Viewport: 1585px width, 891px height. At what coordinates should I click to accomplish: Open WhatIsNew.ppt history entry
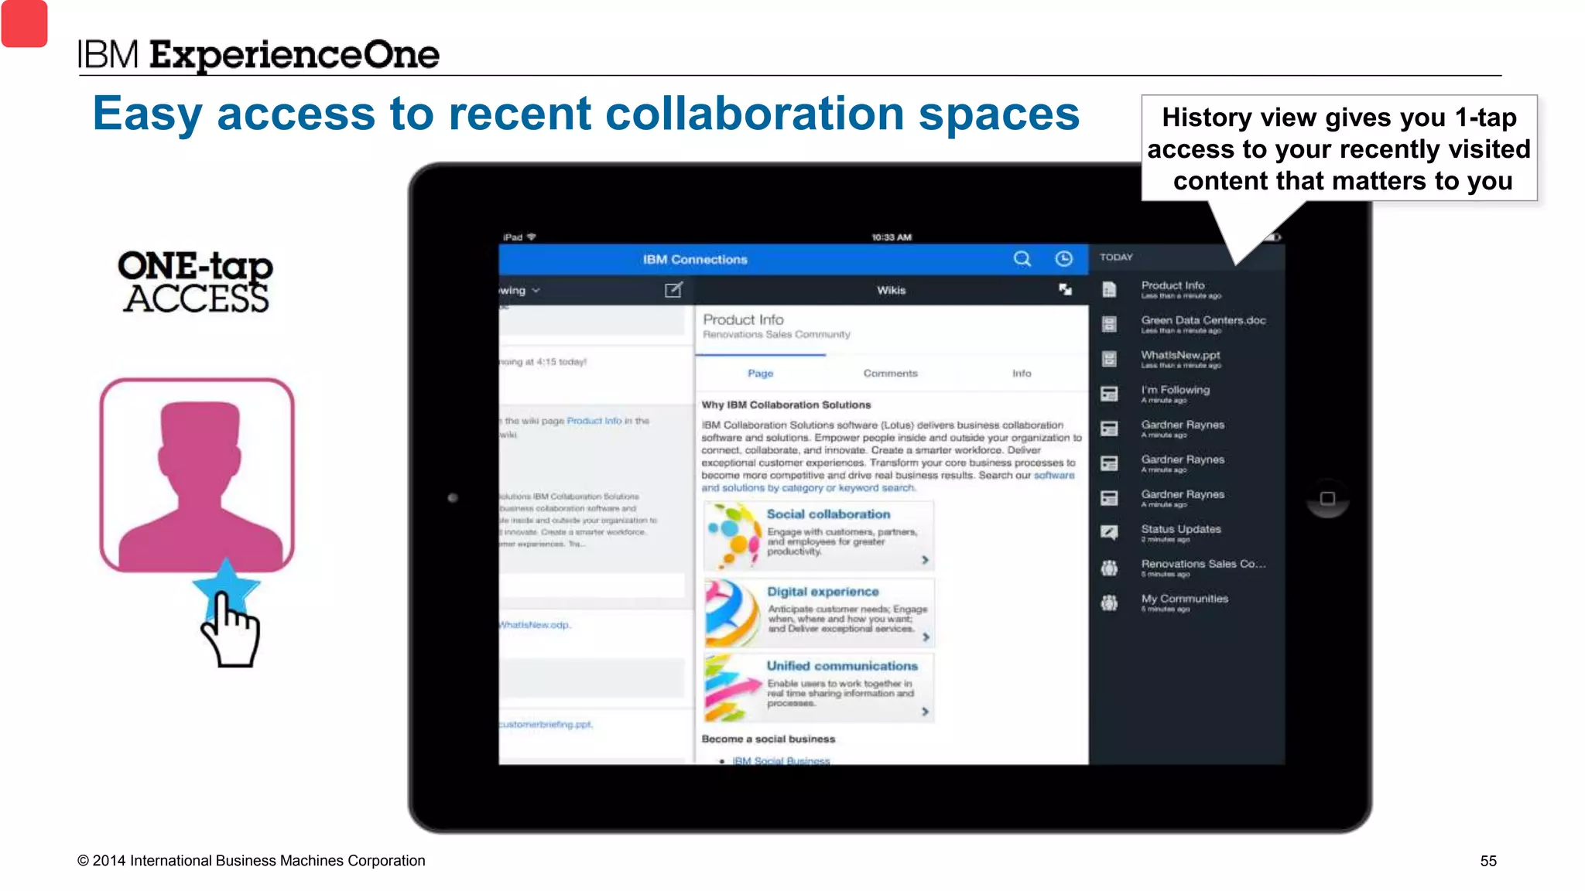click(1187, 359)
